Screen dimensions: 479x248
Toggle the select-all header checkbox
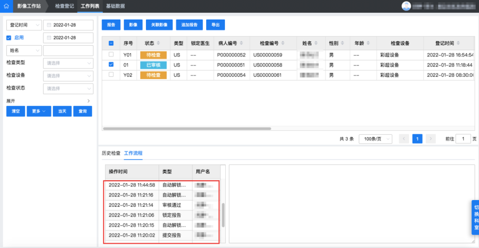pyautogui.click(x=111, y=43)
